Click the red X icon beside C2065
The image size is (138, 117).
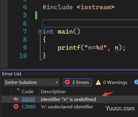pyautogui.click(x=16, y=107)
